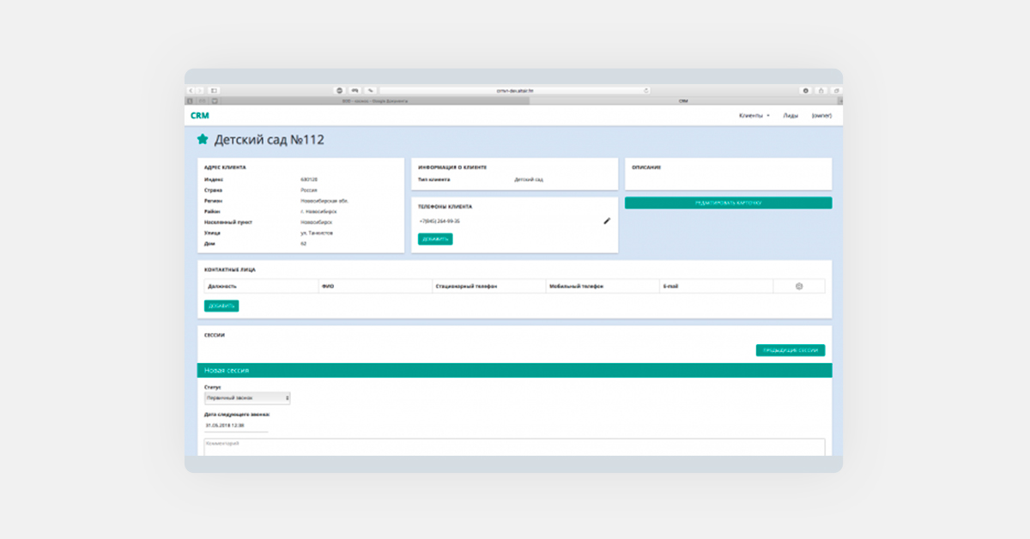Screen dimensions: 1030x539
Task: Click the star icon beside Детский сад №112
Action: tap(203, 139)
